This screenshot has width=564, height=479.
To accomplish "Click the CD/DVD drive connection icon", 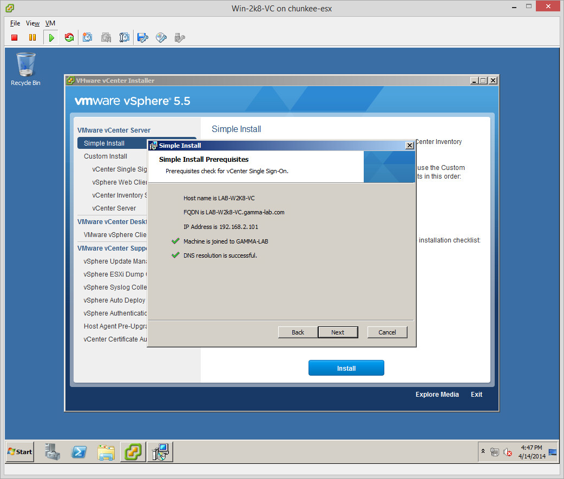I will [x=161, y=37].
